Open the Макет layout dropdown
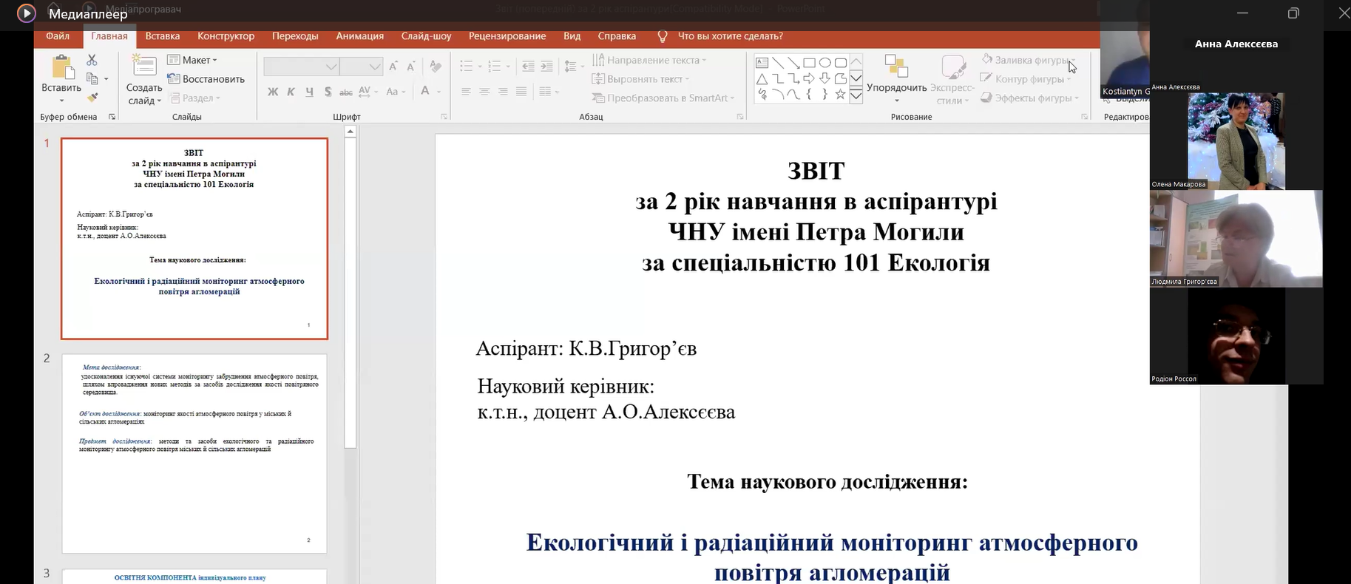 [193, 60]
